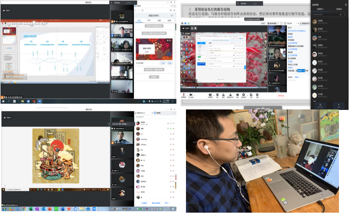Image resolution: width=349 pixels, height=216 pixels.
Task: Expand the 更多 dropdown below the member list
Action: 168,203
